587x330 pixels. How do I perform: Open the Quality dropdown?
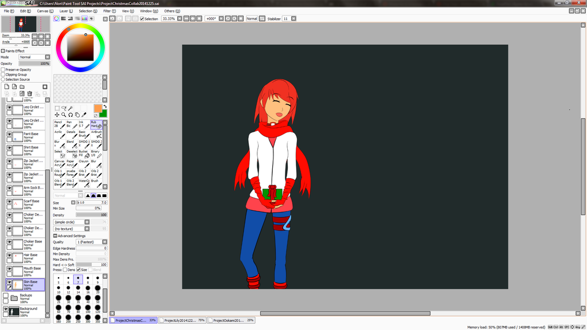(92, 242)
